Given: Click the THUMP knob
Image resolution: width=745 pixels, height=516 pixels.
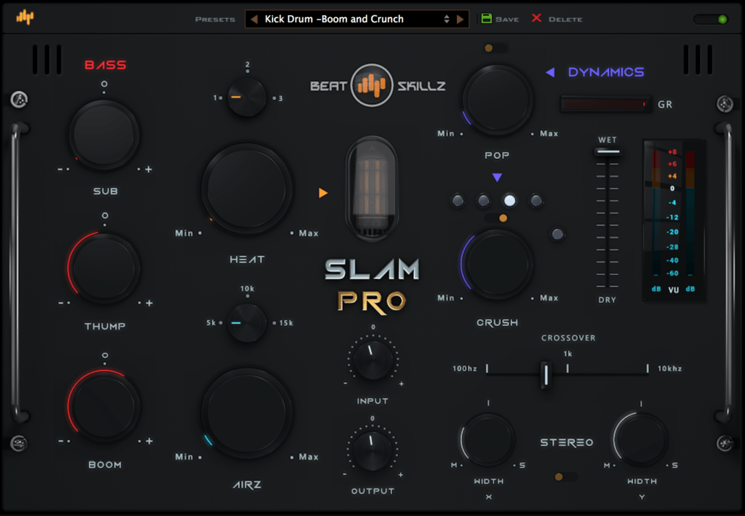Looking at the screenshot, I should pyautogui.click(x=104, y=268).
